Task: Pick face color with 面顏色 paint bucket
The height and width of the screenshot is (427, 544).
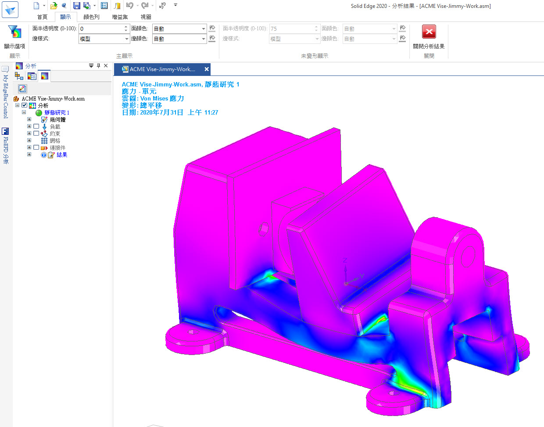Action: pyautogui.click(x=212, y=29)
